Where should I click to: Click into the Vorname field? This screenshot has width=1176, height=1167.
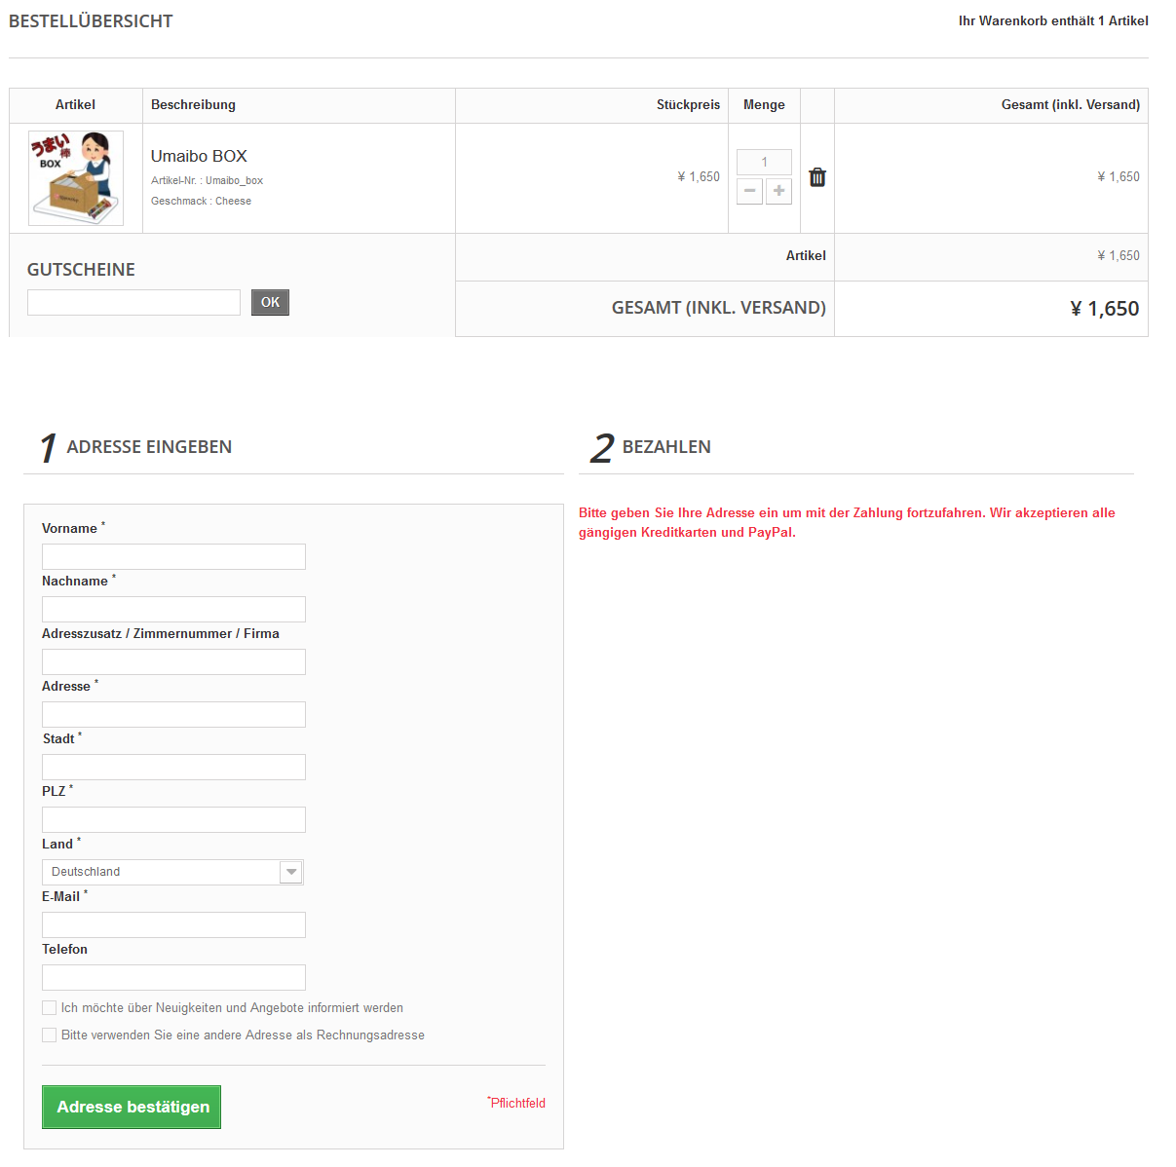point(173,557)
